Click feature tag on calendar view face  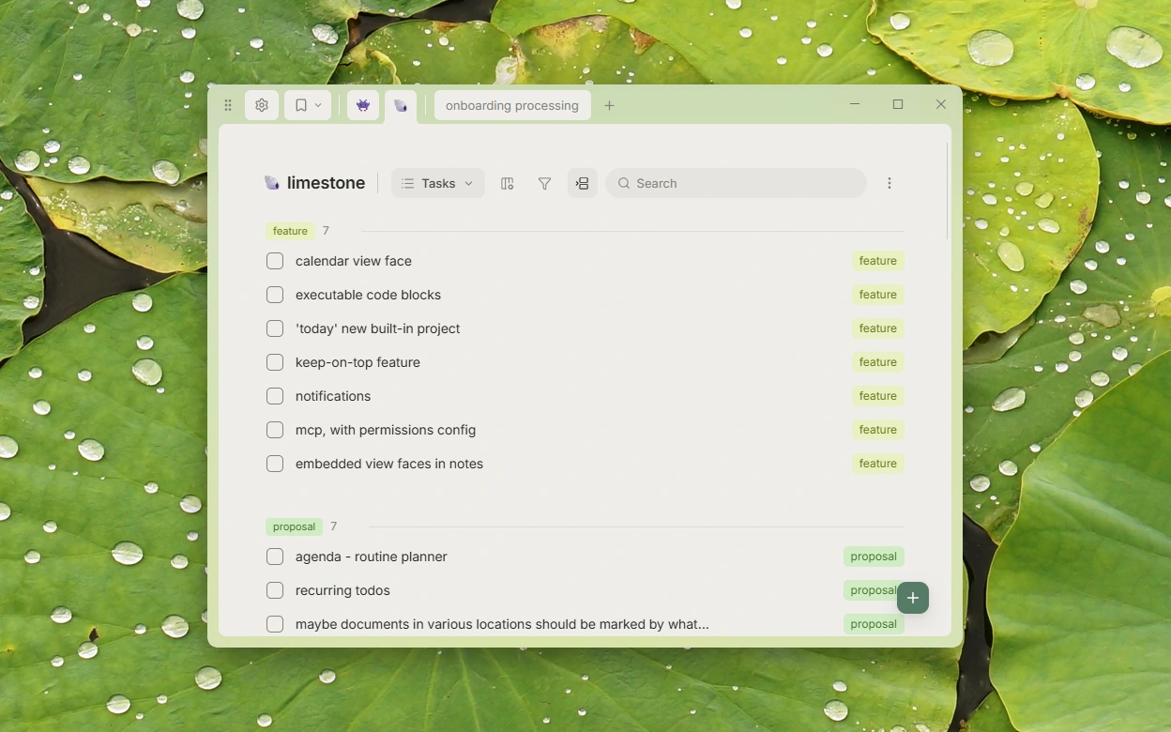coord(877,261)
